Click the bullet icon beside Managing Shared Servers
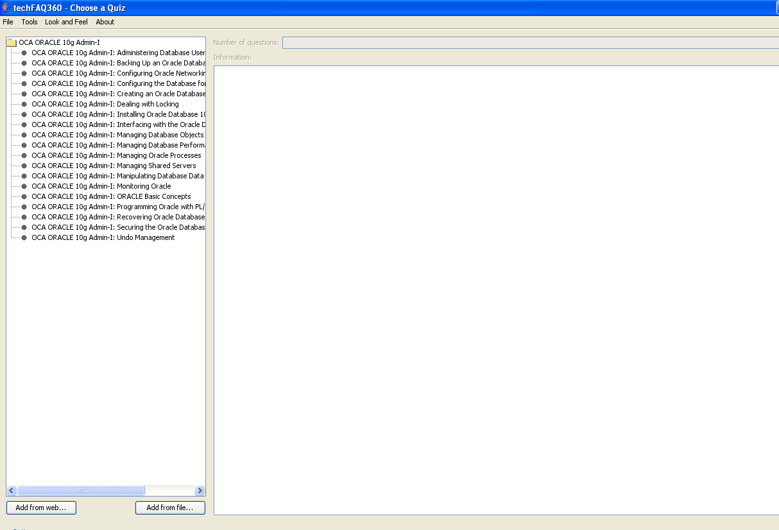The height and width of the screenshot is (530, 779). click(x=24, y=166)
